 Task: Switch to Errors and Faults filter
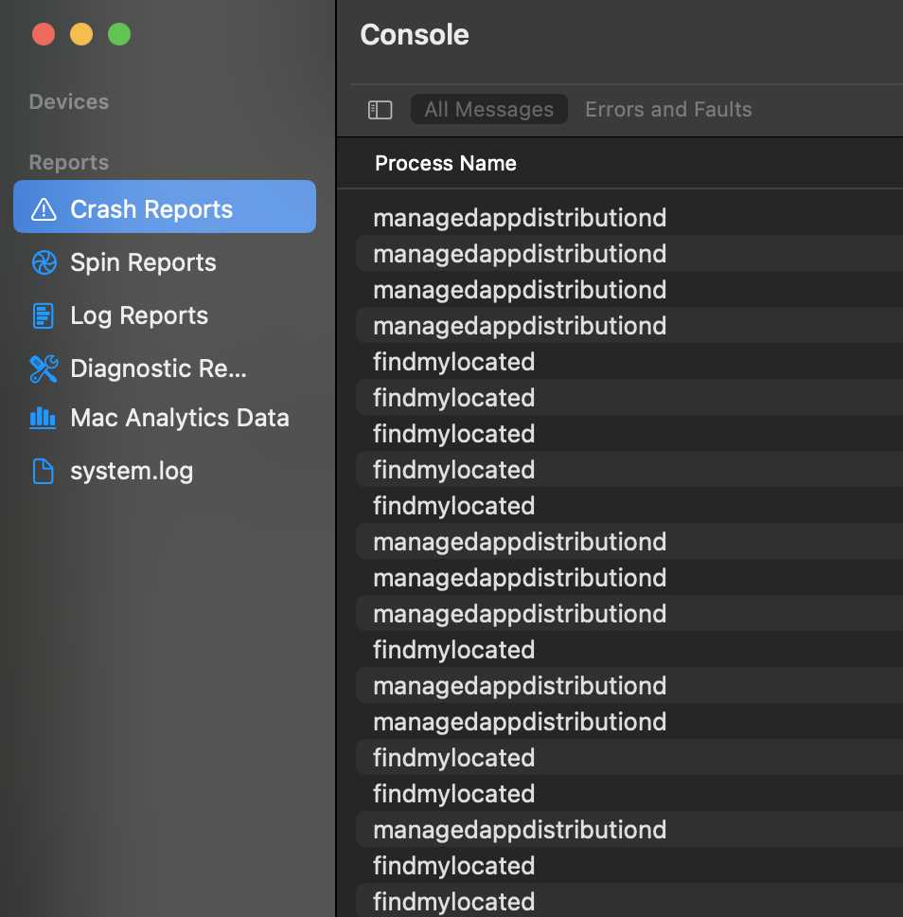click(x=668, y=109)
